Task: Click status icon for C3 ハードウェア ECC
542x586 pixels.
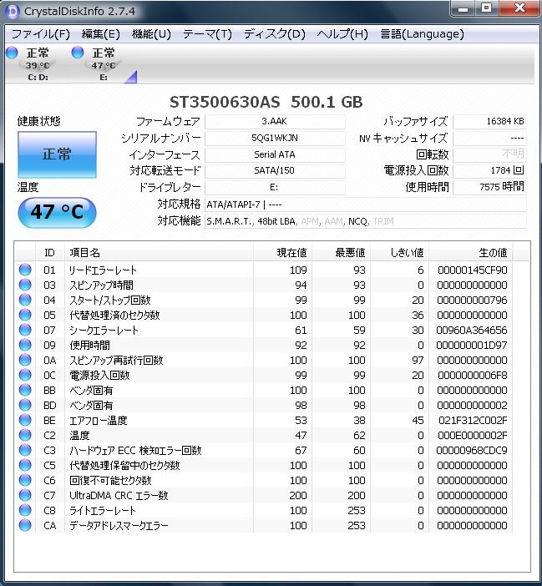Action: [x=25, y=450]
